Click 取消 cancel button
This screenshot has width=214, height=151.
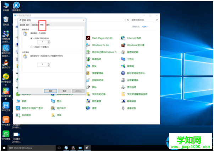pyautogui.click(x=65, y=91)
